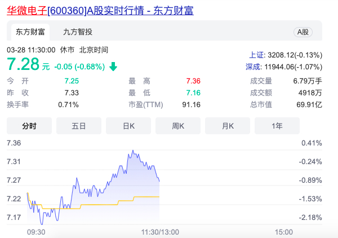The image size is (338, 238).
Task: Click the peak of the blue price line
Action: [133, 151]
